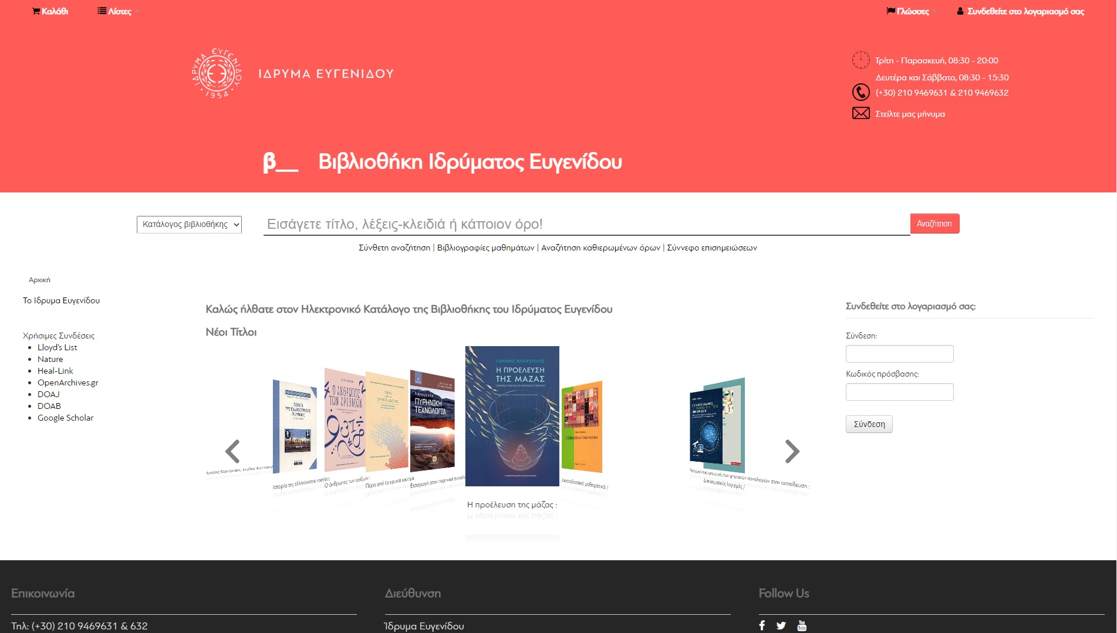Open the Heal-Link link
Image resolution: width=1117 pixels, height=633 pixels.
coord(55,371)
